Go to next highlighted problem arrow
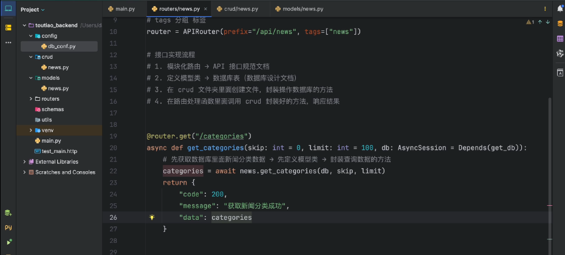The width and height of the screenshot is (565, 255). [548, 22]
